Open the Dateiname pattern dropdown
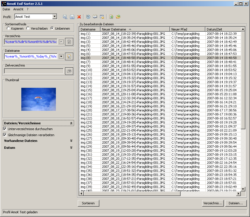250x217 pixels. [x=61, y=56]
